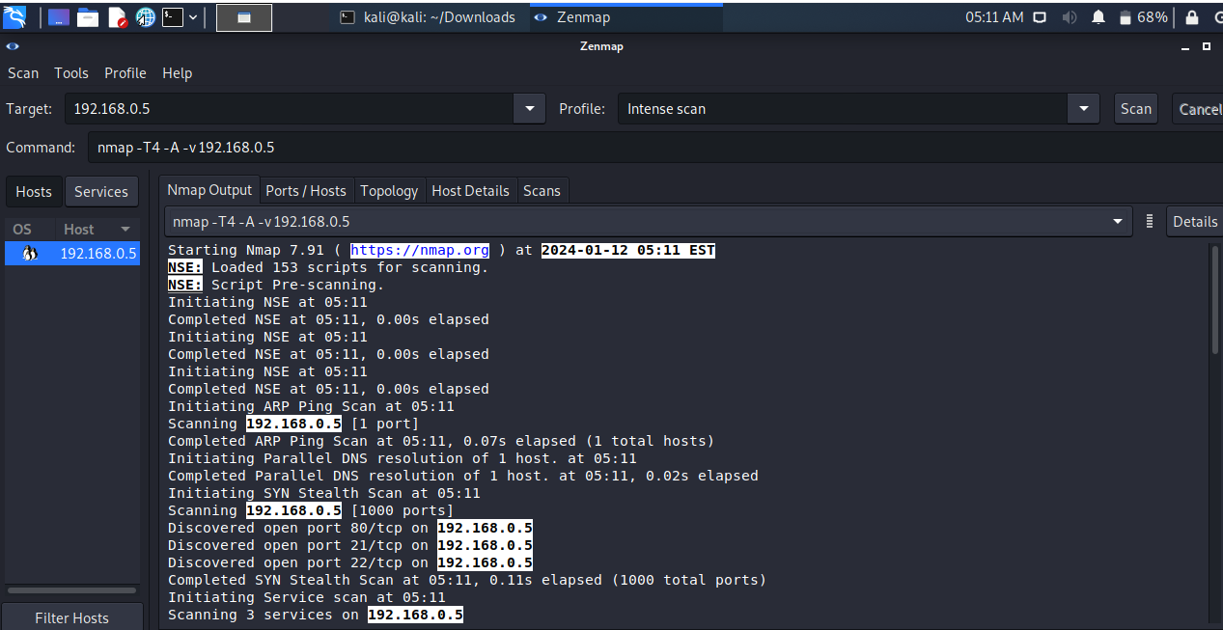Image resolution: width=1223 pixels, height=630 pixels.
Task: Sort hosts by the OS column
Action: point(22,229)
